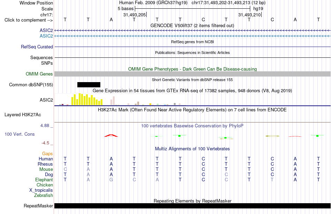Click the 4.88 PhyloP upper scale value

(x=45, y=126)
